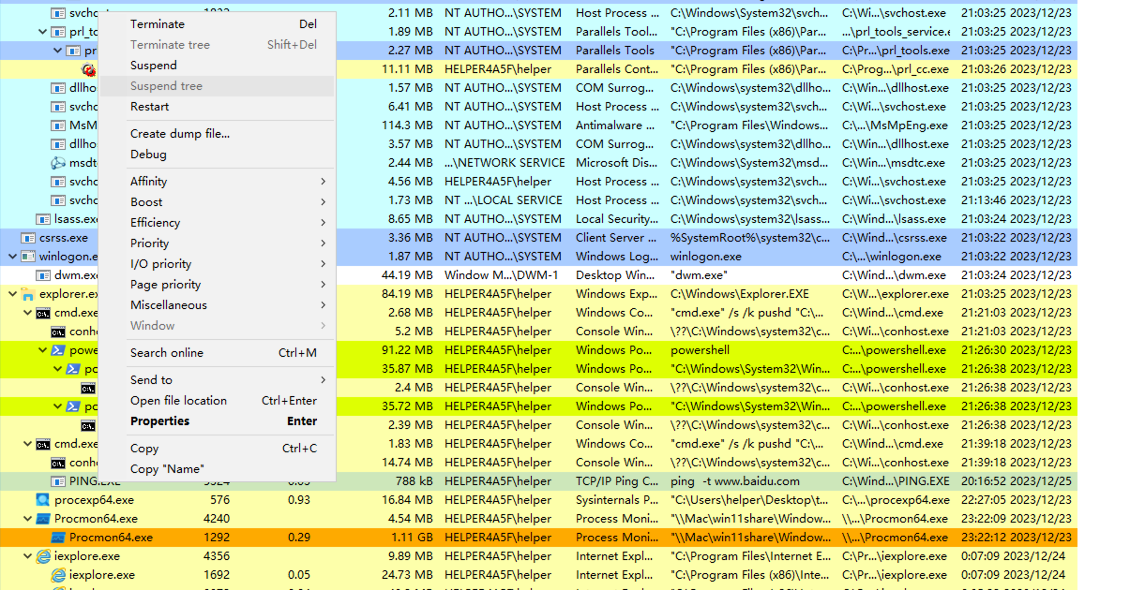Click the msdtc.exe process icon

coord(58,163)
